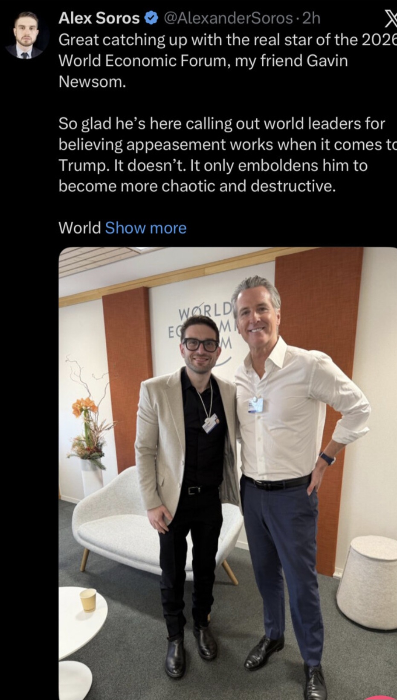Open Alex Soros profile avatar picture
The height and width of the screenshot is (700, 397).
click(x=25, y=35)
